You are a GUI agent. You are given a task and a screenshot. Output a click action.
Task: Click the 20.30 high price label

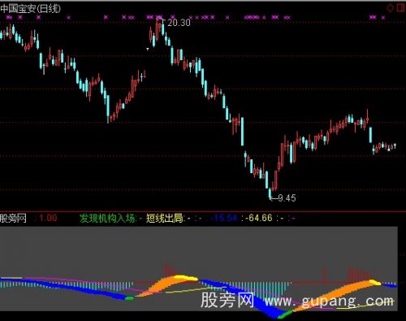coord(179,23)
